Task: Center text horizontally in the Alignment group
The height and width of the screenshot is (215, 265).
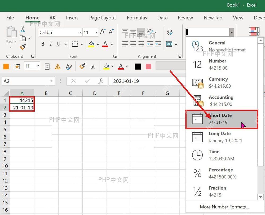Action: coord(133,44)
